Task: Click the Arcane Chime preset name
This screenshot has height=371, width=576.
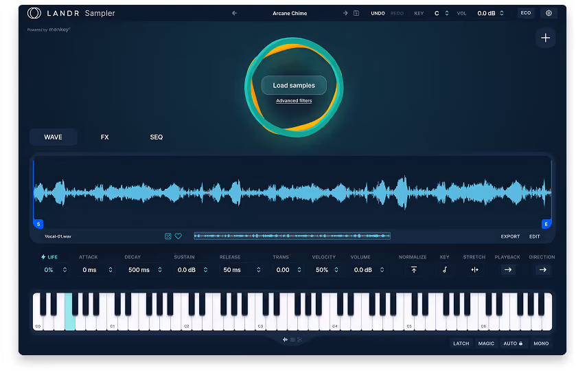Action: pos(290,13)
